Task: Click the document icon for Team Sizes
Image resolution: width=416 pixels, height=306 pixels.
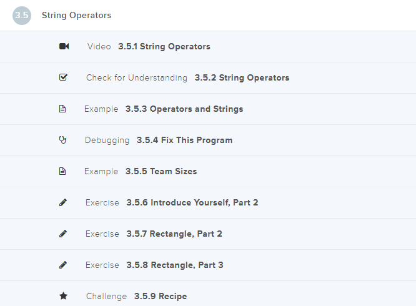Action: click(x=62, y=172)
